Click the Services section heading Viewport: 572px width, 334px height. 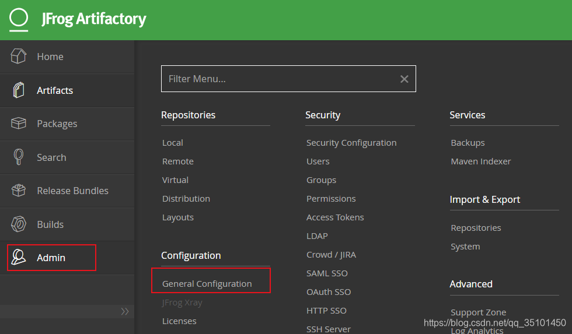[x=468, y=115]
